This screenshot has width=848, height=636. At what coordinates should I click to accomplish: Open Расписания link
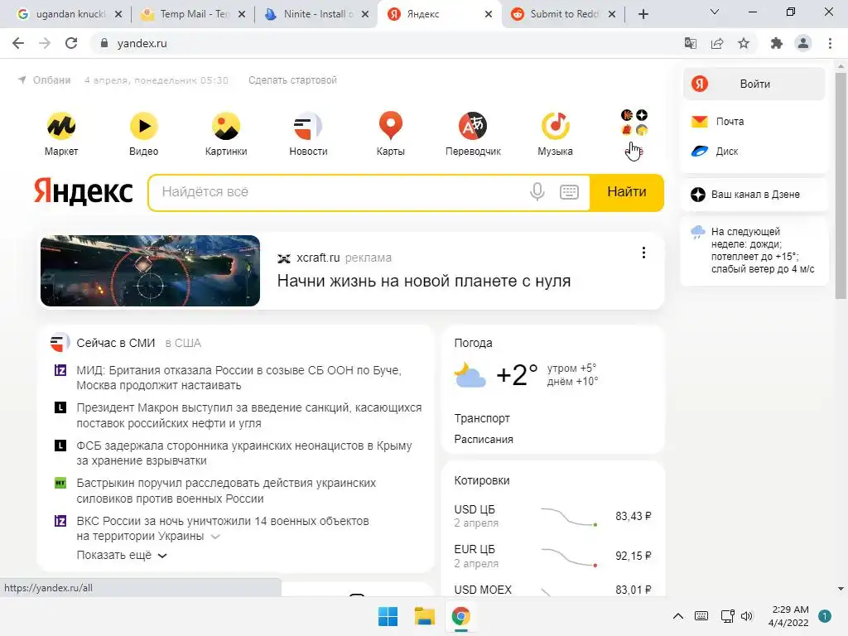pyautogui.click(x=484, y=439)
